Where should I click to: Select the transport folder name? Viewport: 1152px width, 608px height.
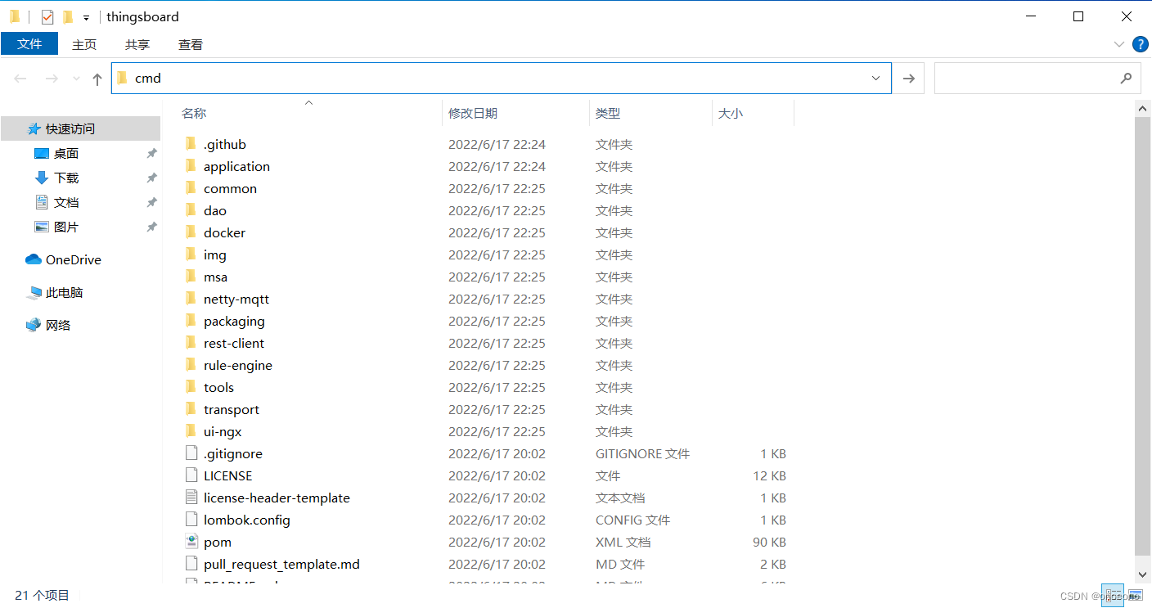point(232,409)
